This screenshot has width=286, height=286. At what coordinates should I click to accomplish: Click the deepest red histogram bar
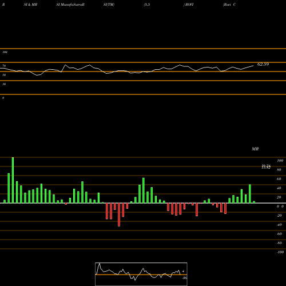point(119,214)
